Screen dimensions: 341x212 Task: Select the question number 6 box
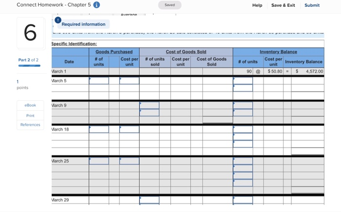[x=30, y=33]
